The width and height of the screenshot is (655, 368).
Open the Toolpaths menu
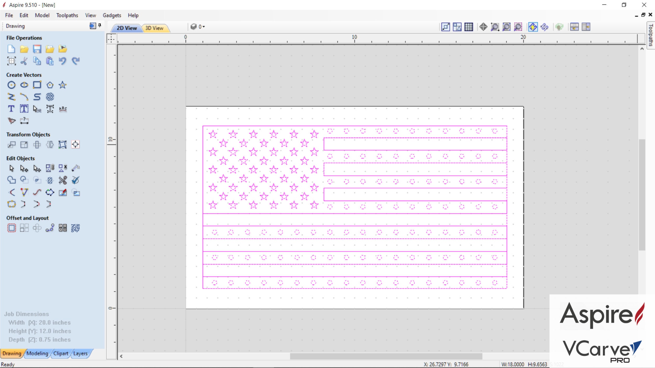[x=67, y=15]
